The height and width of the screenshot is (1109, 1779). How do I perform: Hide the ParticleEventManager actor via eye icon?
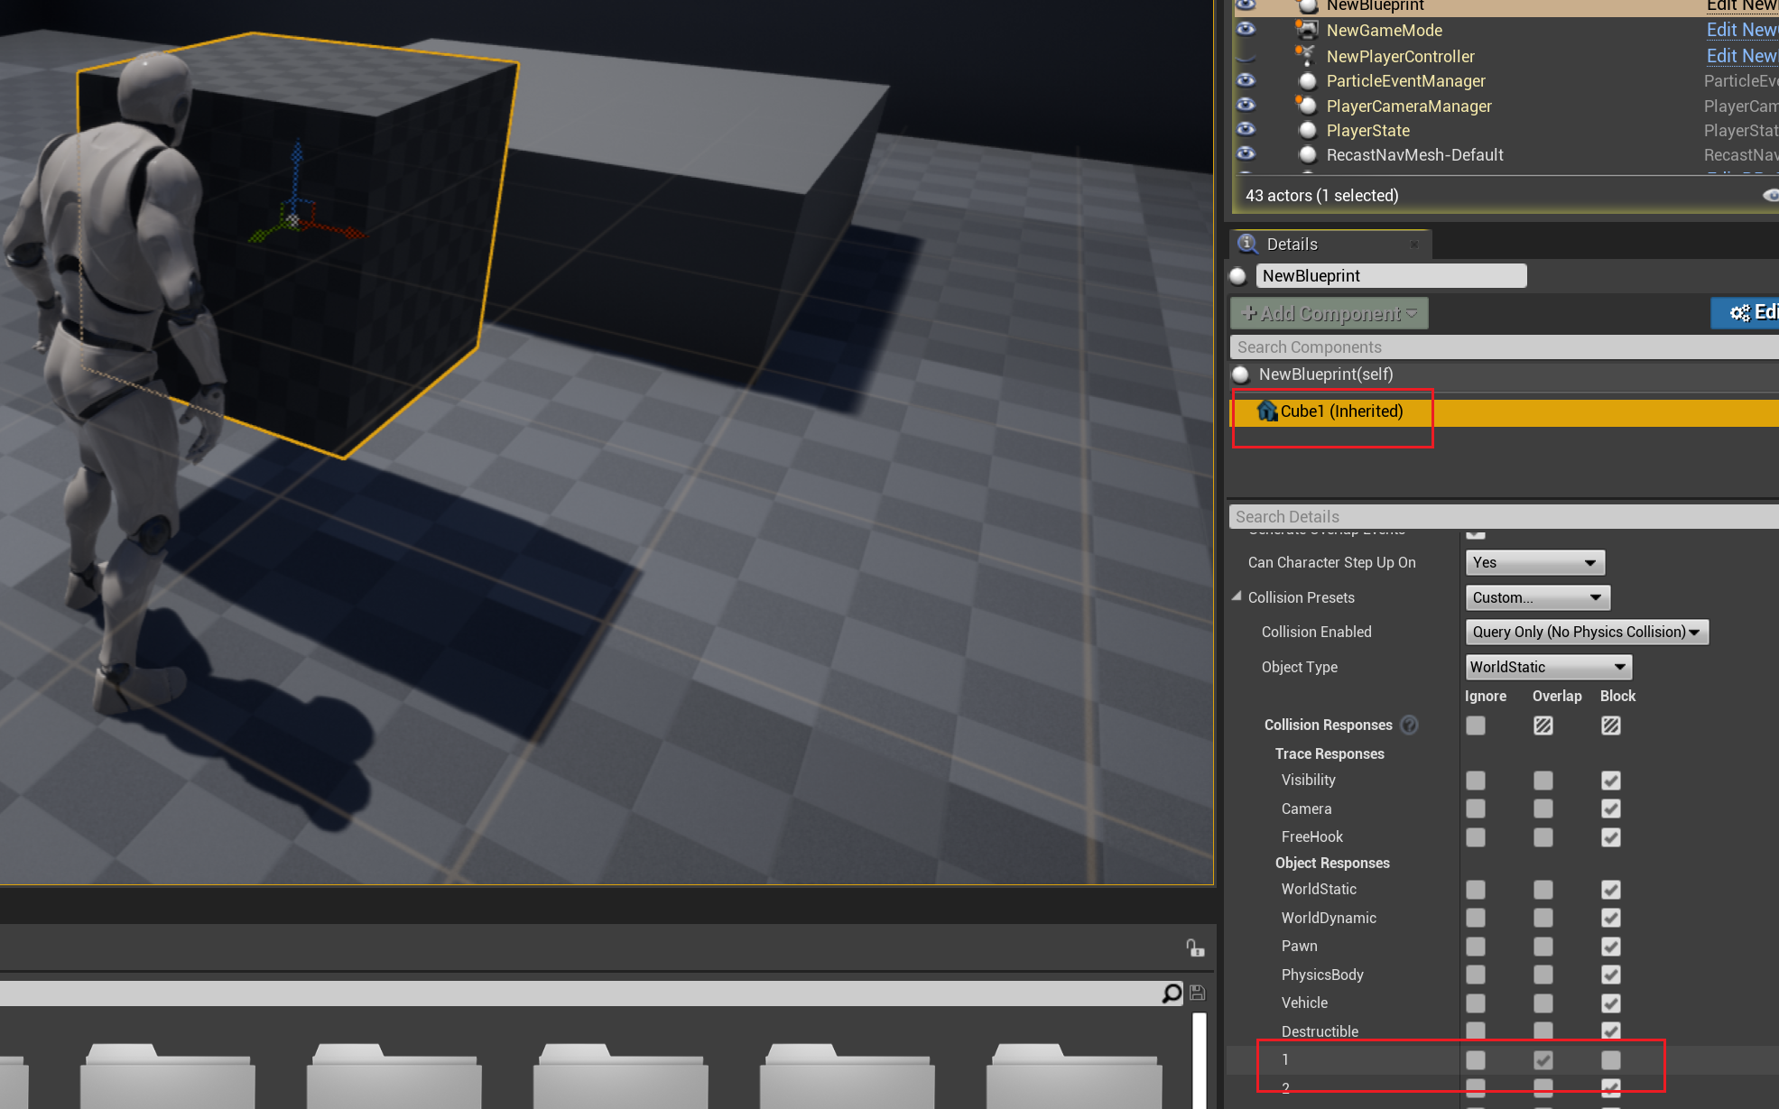(x=1246, y=80)
